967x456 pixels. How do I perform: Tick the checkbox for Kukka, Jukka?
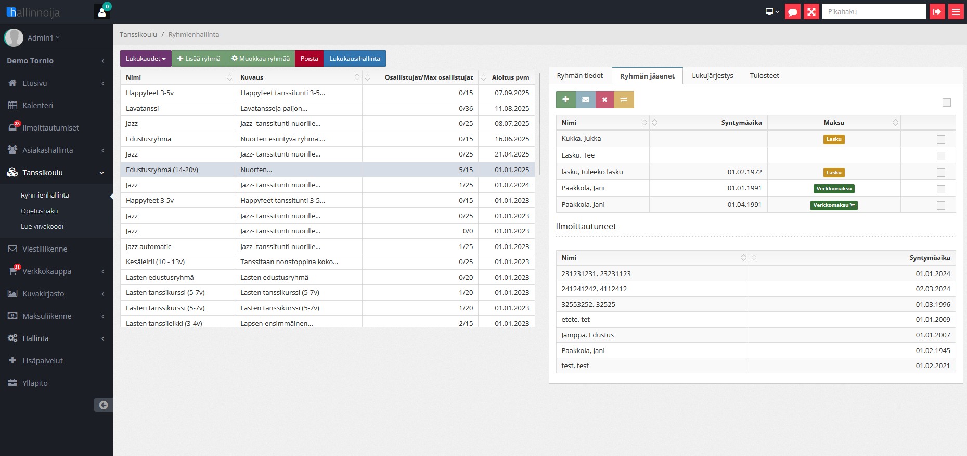(940, 139)
